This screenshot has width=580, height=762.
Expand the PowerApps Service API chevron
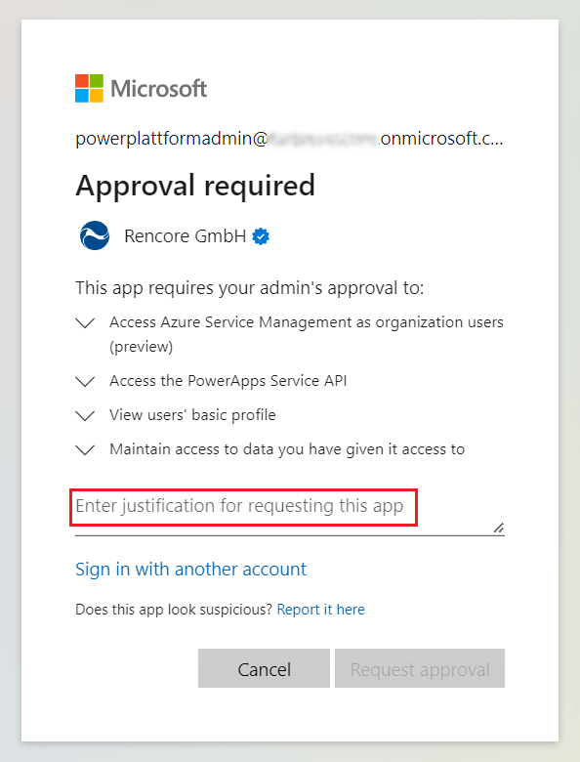[86, 381]
